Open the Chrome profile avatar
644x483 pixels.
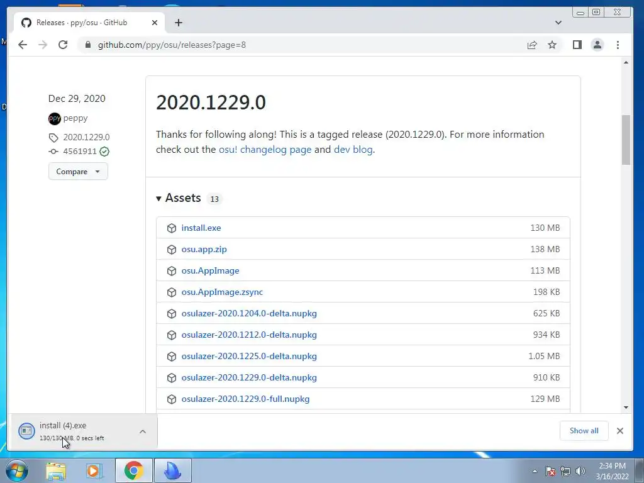(597, 45)
